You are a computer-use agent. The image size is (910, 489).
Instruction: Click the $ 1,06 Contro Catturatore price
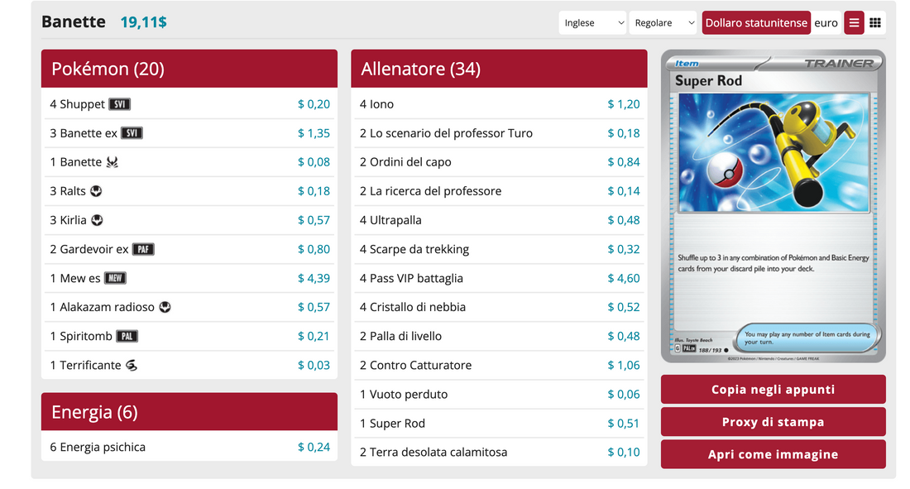click(x=624, y=365)
